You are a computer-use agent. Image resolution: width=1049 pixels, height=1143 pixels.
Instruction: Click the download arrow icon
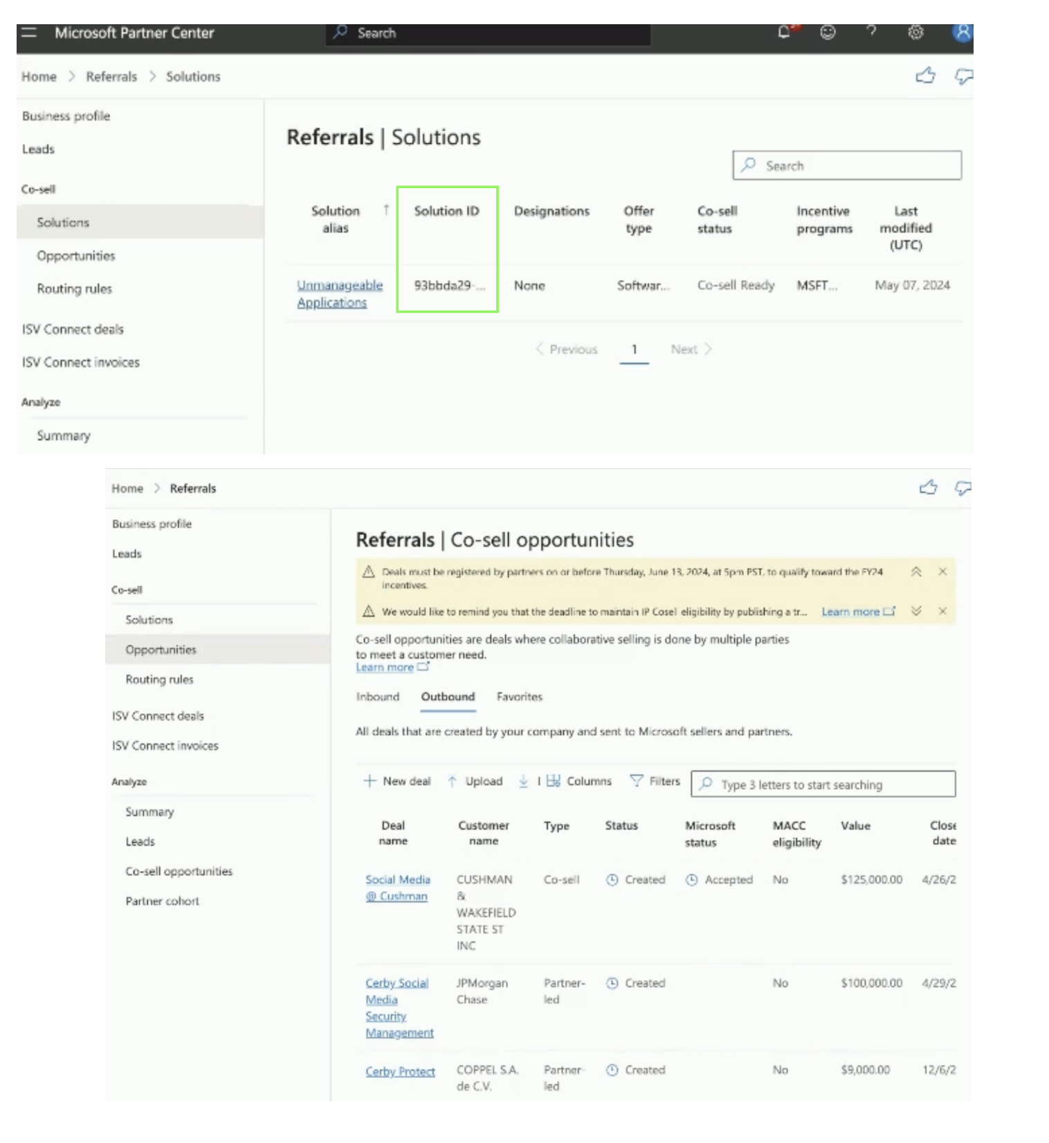click(524, 781)
